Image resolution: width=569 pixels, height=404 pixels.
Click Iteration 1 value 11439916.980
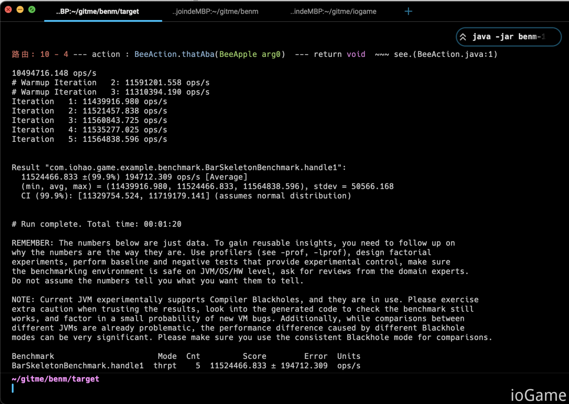point(111,102)
